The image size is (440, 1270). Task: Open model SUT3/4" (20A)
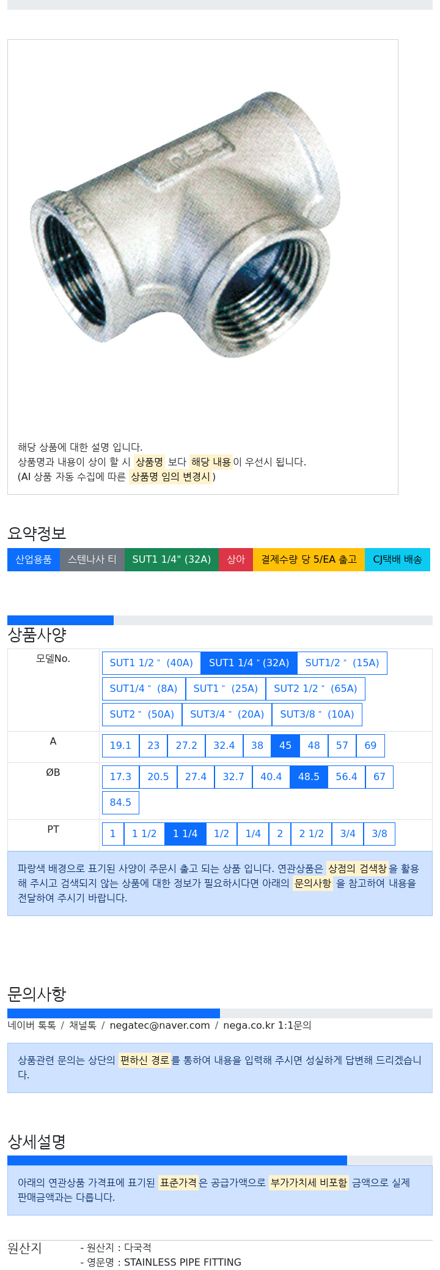click(227, 715)
